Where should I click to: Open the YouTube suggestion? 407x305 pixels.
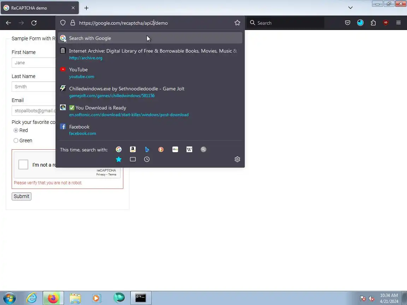point(150,73)
